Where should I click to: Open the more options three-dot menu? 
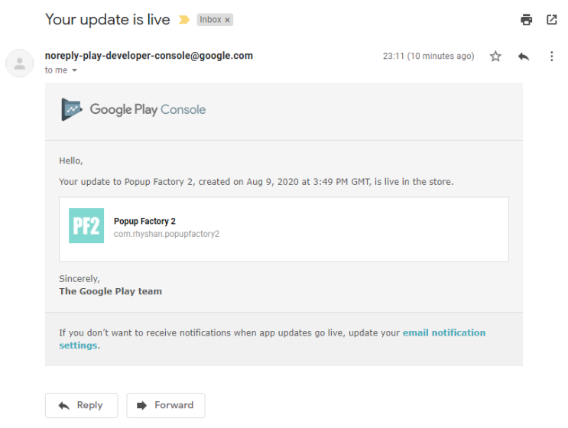coord(551,56)
